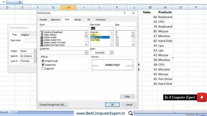Viewport: 207px width, 116px height.
Task: Select Italic font style
Action: click(93, 35)
